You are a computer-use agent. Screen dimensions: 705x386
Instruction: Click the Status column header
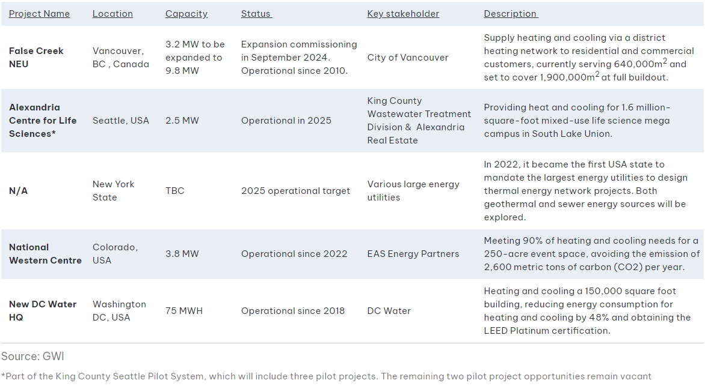(x=256, y=14)
